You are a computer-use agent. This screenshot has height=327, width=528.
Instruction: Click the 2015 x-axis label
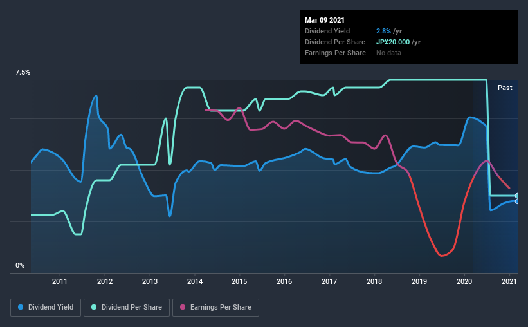(239, 281)
